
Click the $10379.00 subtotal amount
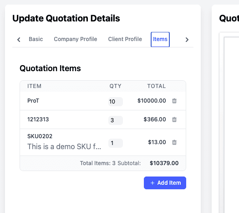(164, 163)
